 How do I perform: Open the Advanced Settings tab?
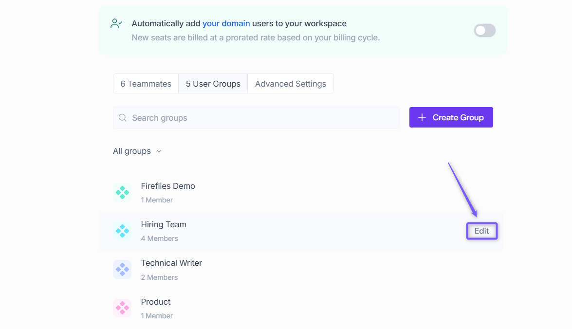pos(290,84)
